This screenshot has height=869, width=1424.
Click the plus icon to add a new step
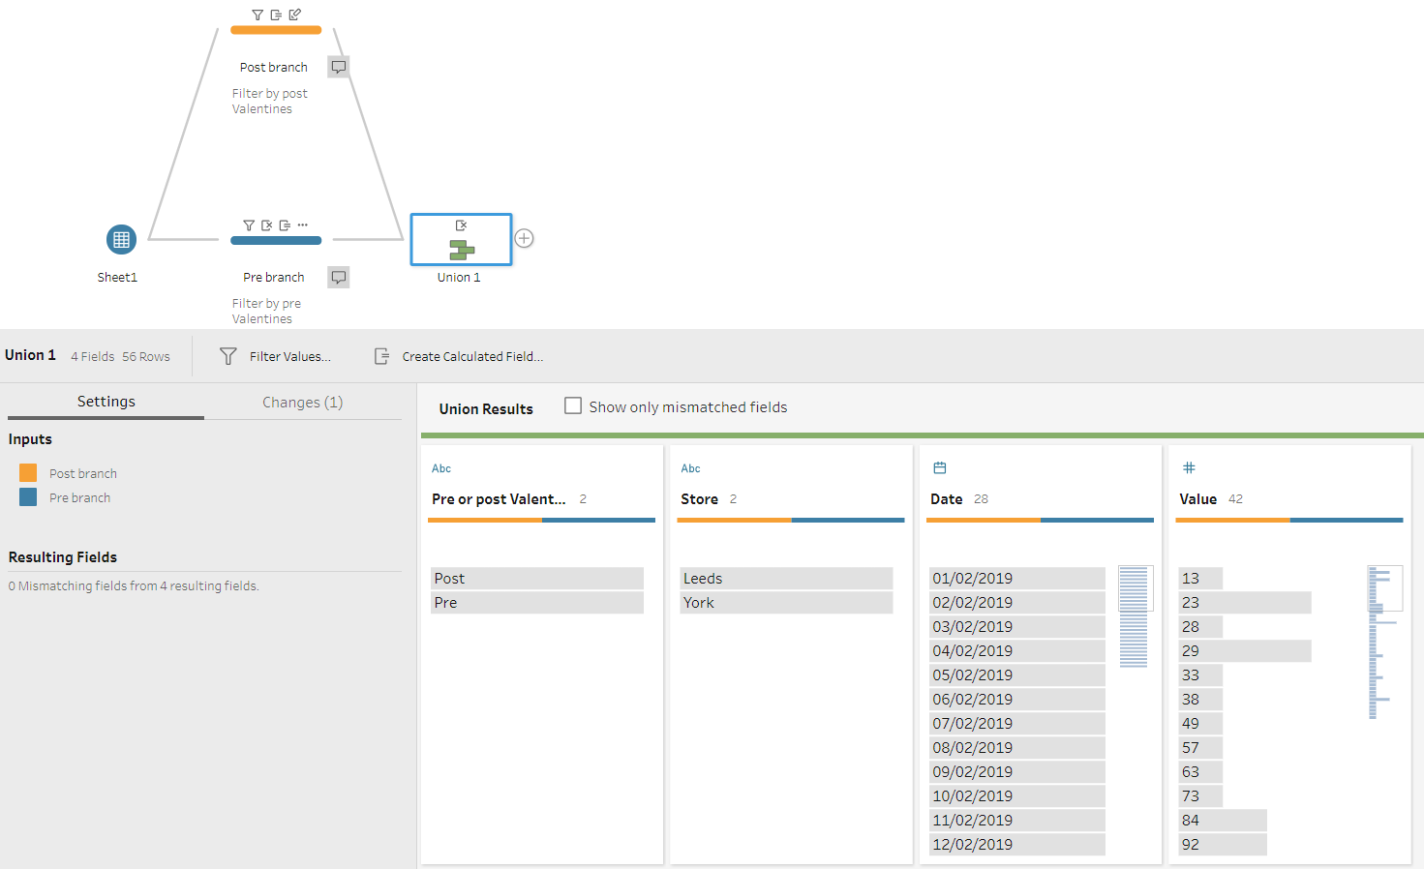(x=524, y=237)
